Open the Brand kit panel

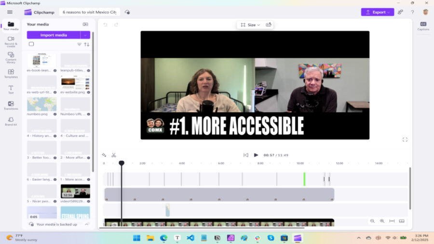pos(11,121)
